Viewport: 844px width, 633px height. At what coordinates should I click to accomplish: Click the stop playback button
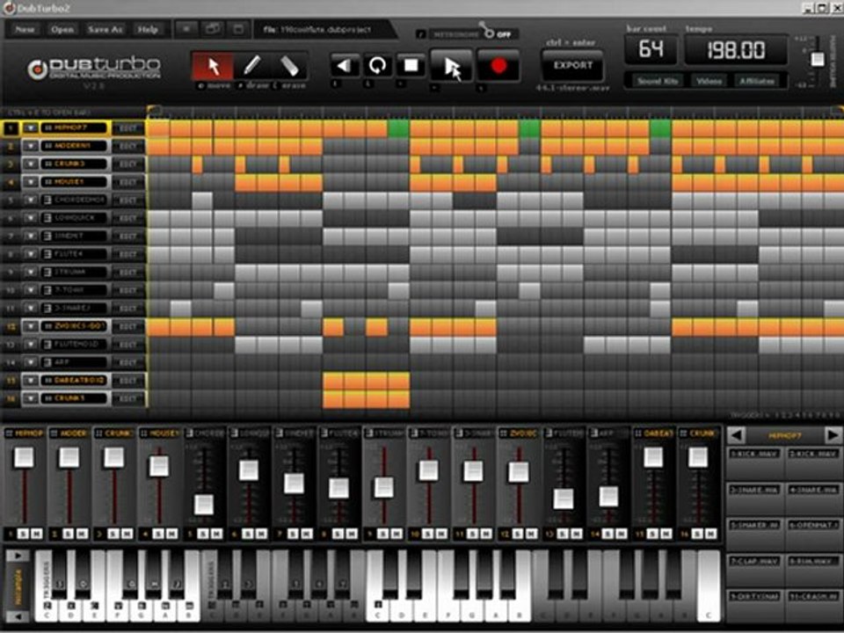[411, 66]
